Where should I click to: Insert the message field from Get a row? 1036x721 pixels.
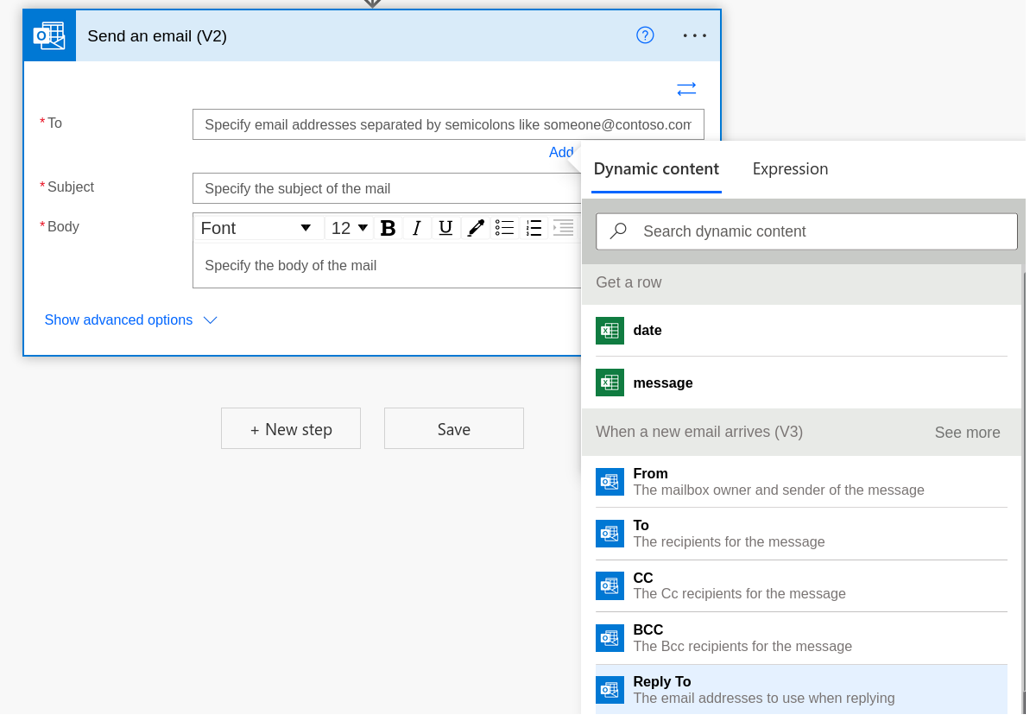click(801, 383)
